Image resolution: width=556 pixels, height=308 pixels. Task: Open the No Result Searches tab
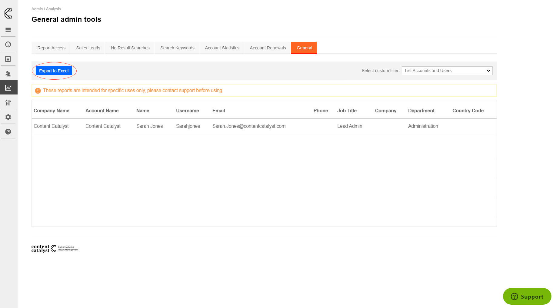(130, 48)
